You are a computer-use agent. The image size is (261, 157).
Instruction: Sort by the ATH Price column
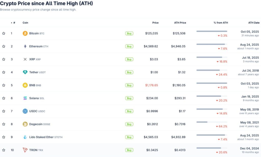click(x=180, y=23)
